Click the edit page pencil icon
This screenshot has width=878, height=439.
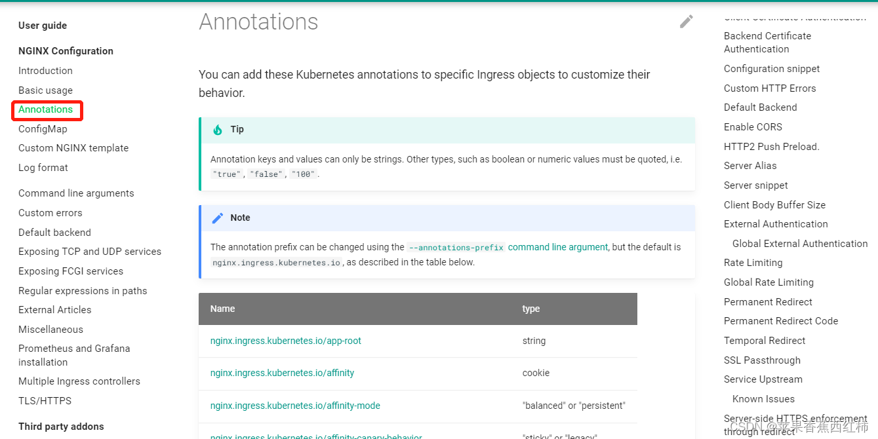pos(687,22)
